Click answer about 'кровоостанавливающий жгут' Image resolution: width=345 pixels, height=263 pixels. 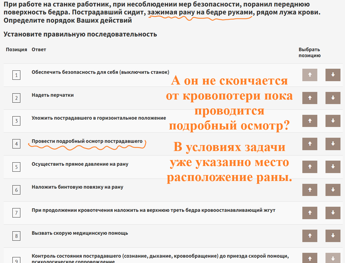(153, 210)
